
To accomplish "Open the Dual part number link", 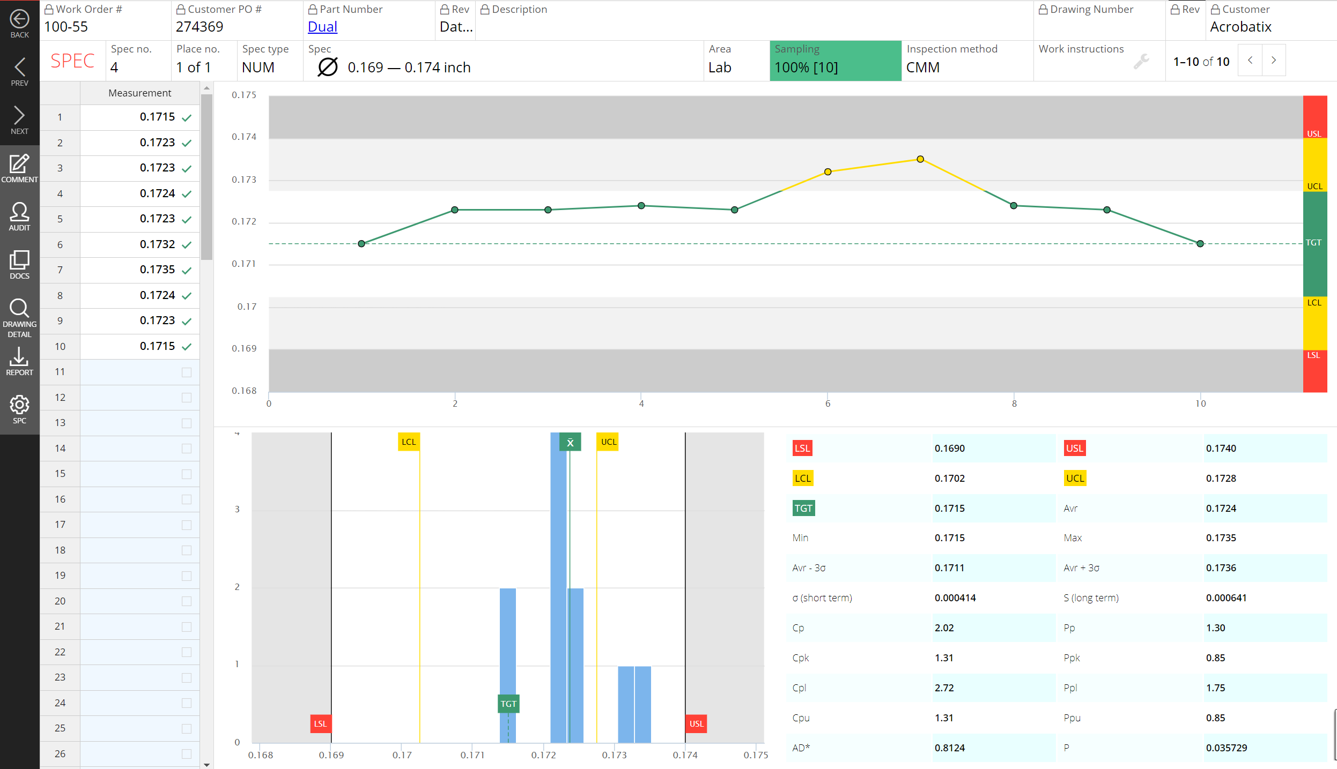I will (322, 27).
